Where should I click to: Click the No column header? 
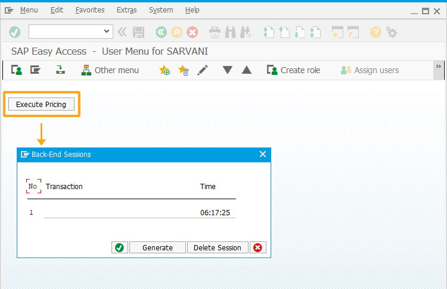(x=33, y=186)
